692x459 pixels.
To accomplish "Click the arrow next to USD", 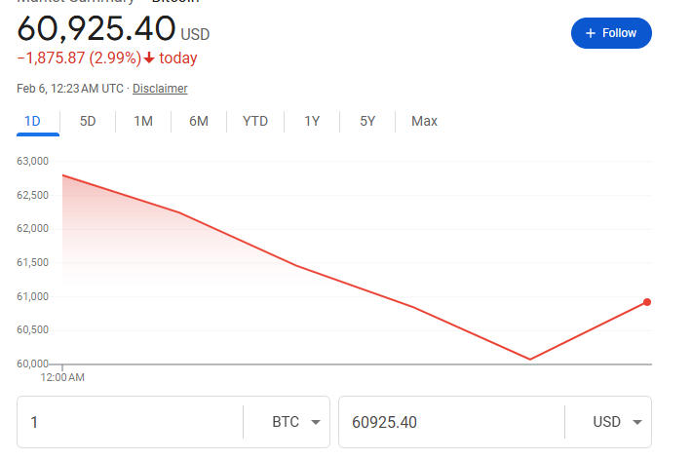I will coord(635,423).
